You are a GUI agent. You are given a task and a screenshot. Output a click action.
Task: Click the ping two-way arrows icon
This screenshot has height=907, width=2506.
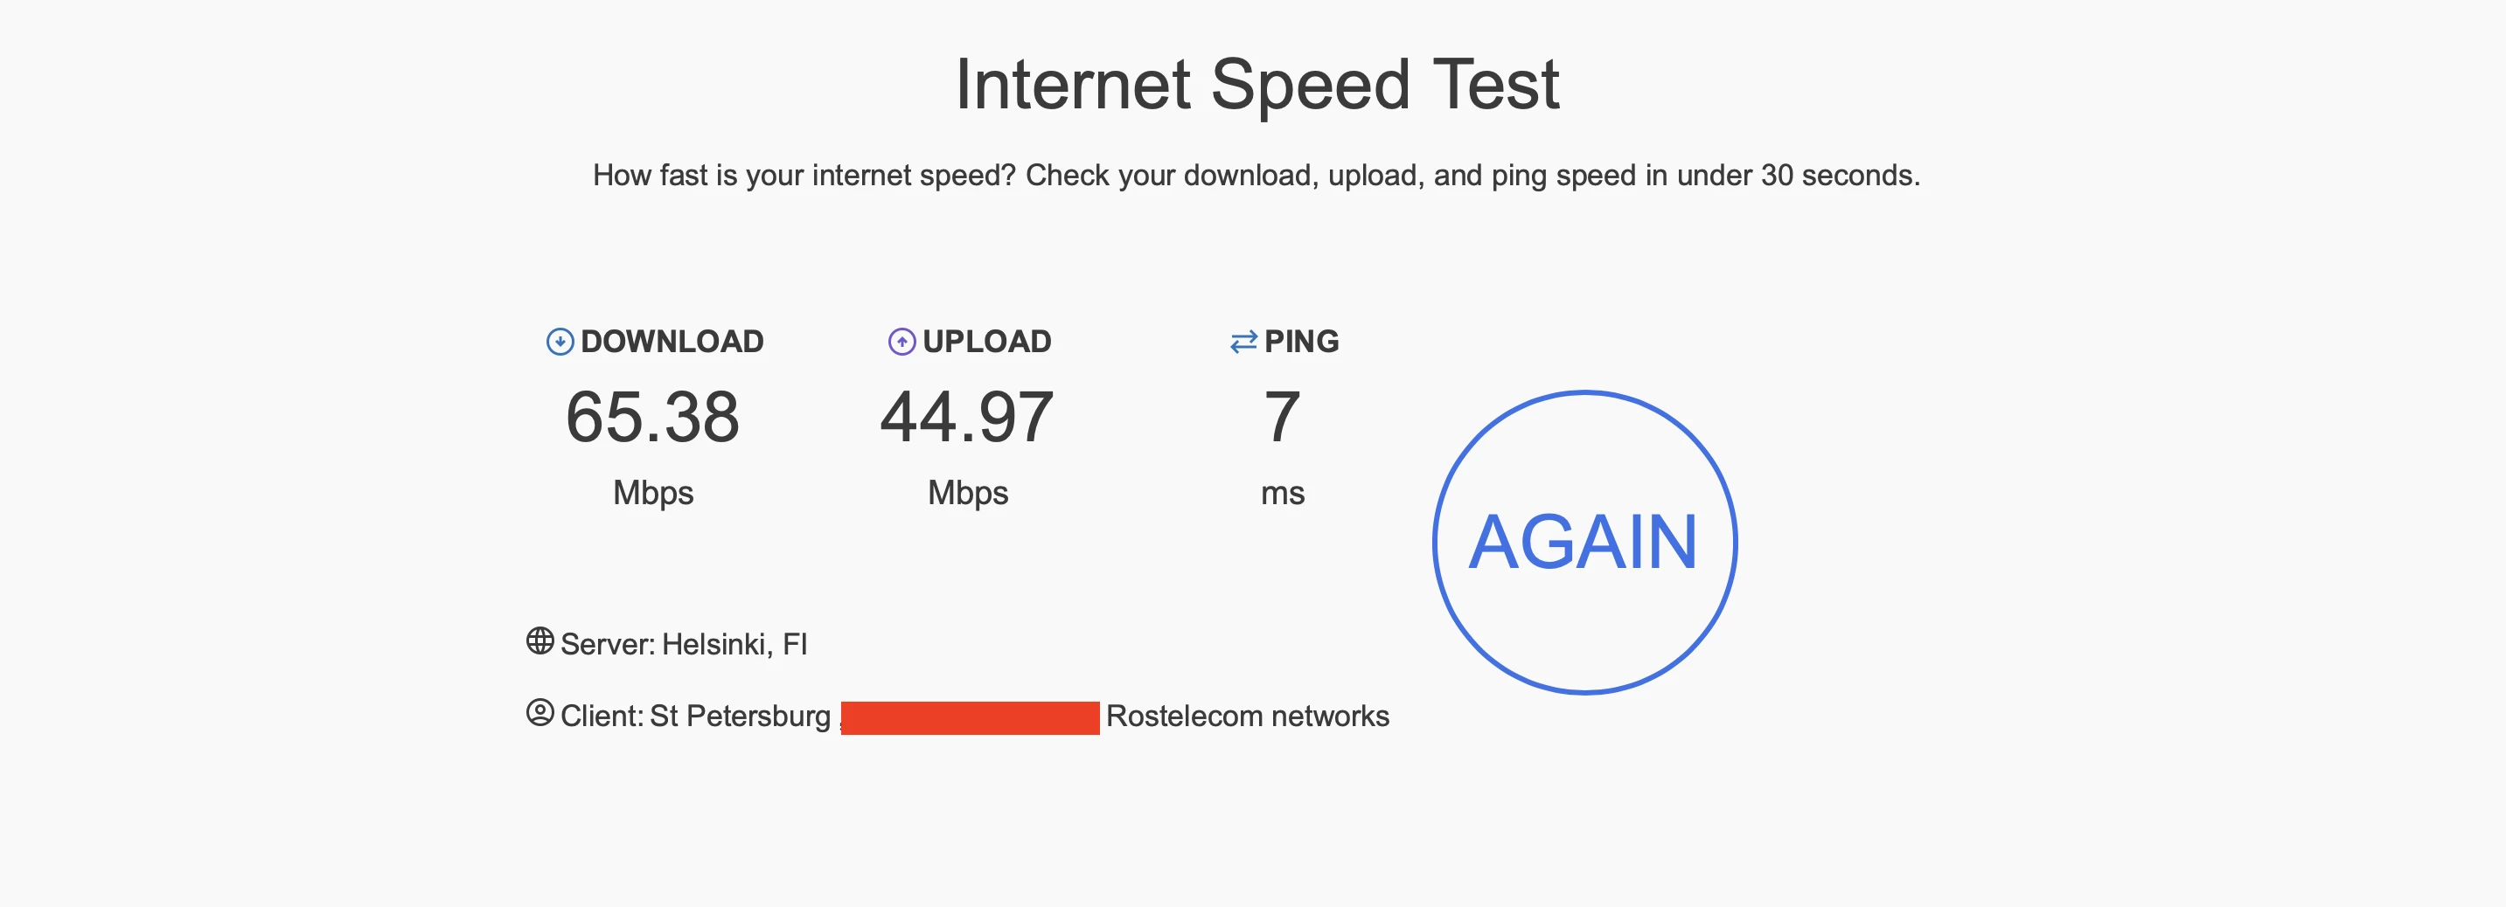(x=1243, y=342)
